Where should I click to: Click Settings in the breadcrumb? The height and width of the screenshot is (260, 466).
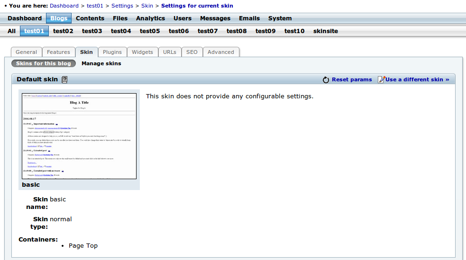122,6
